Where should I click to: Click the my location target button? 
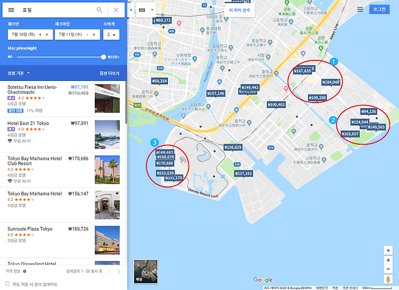[x=388, y=251]
